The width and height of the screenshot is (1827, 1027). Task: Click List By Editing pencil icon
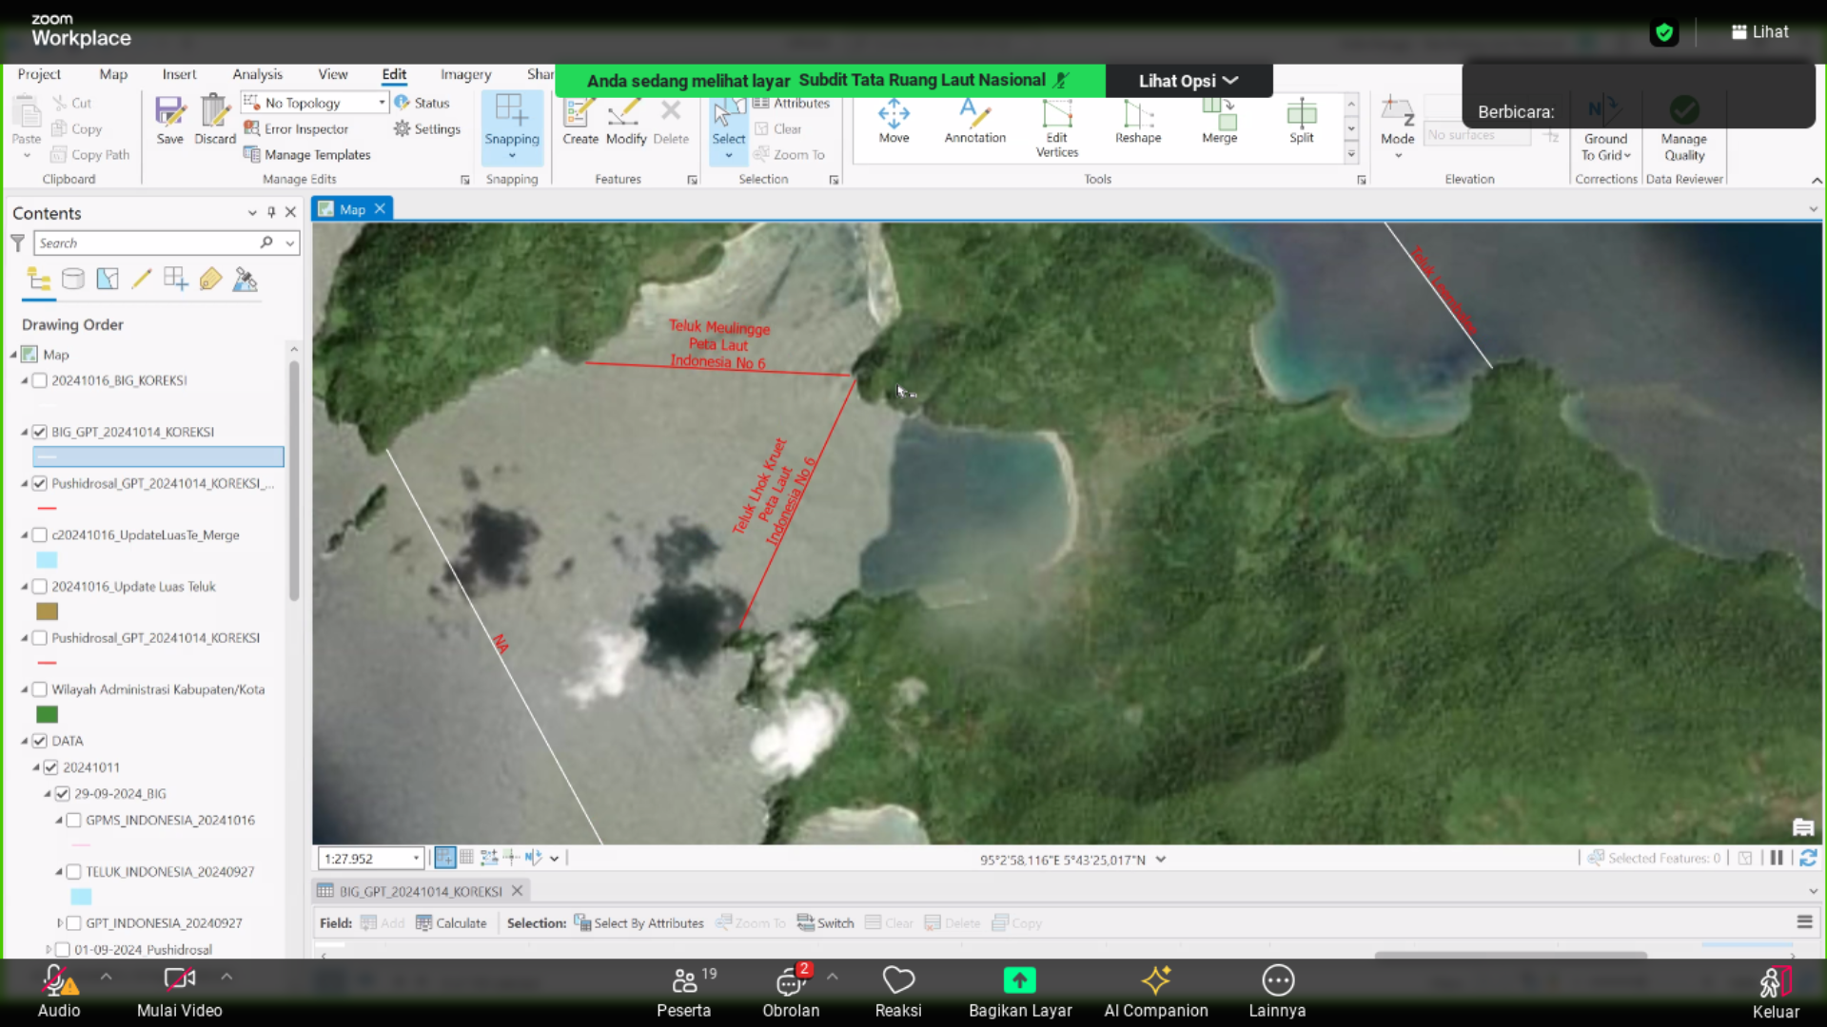[142, 279]
